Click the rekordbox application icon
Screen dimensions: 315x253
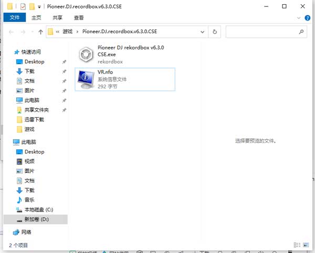click(86, 55)
